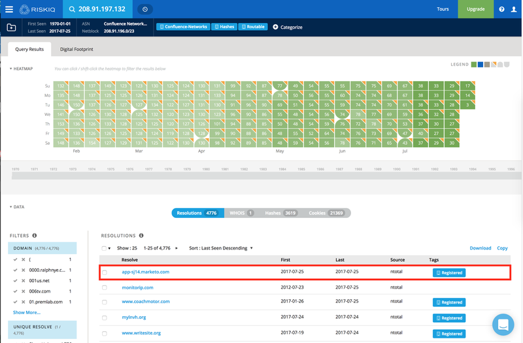Click the orange-corner legend icon

pos(494,64)
